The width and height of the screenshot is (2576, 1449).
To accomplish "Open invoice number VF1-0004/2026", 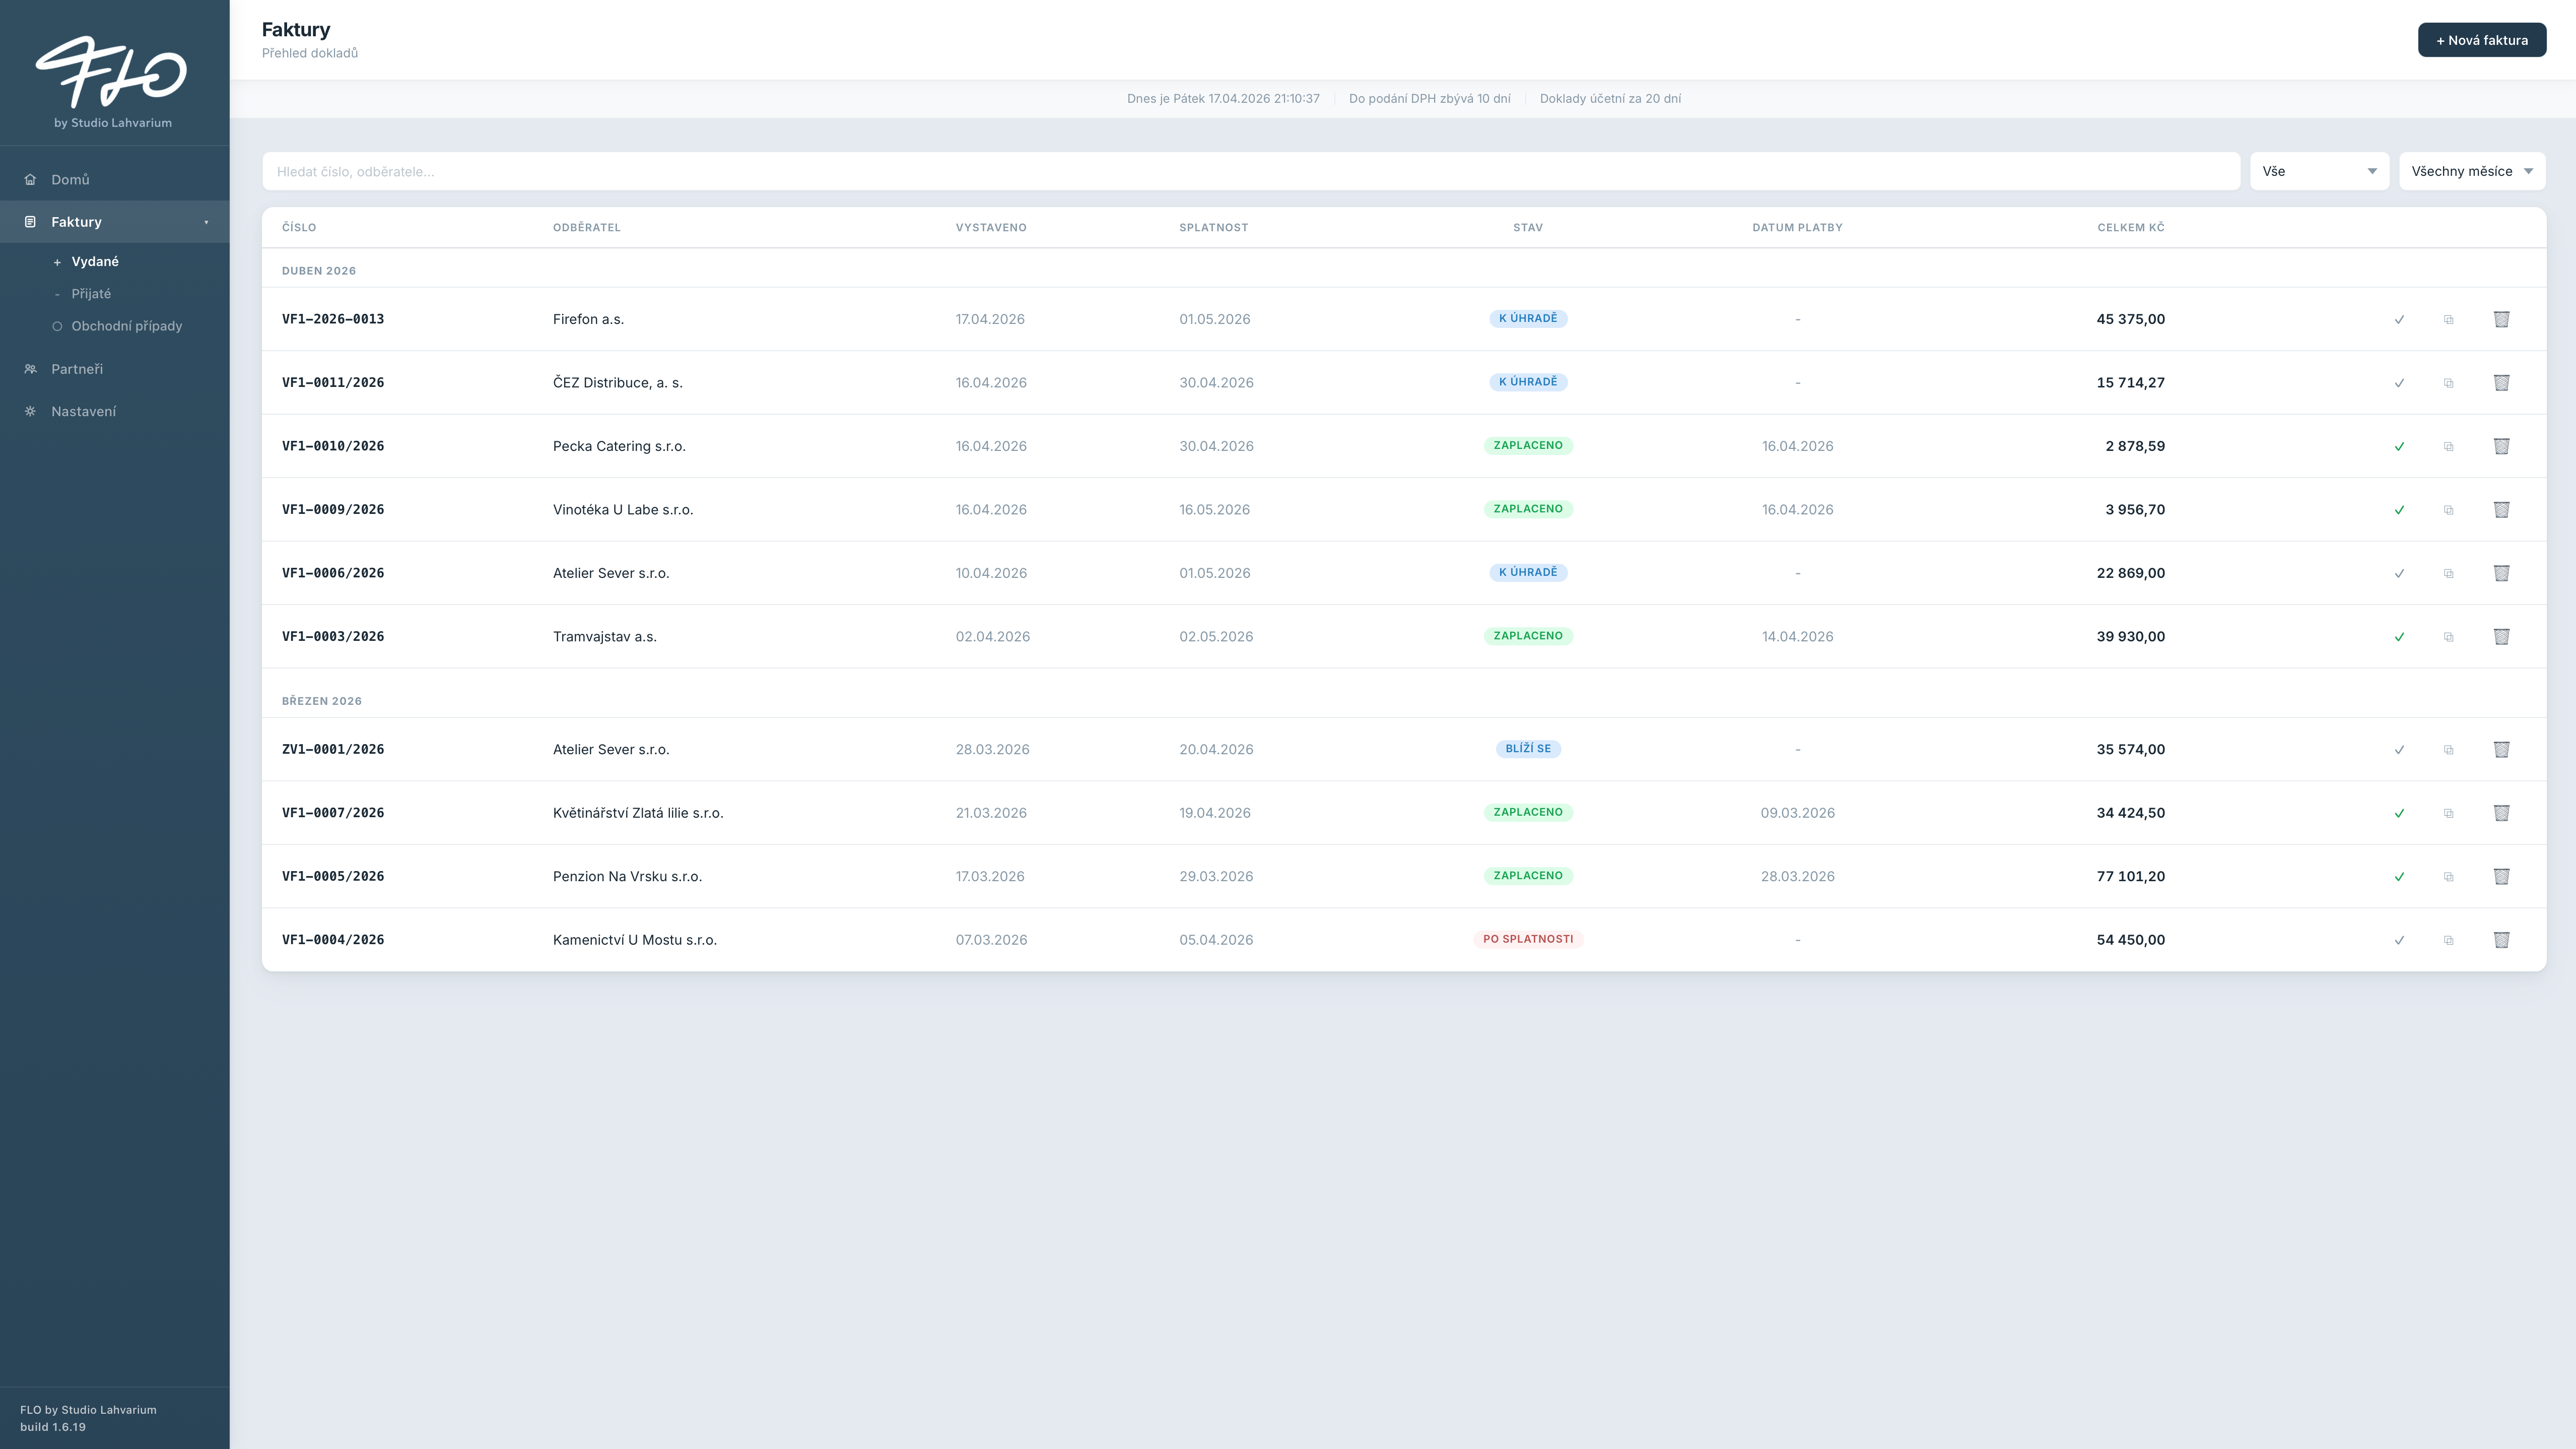I will [x=333, y=940].
